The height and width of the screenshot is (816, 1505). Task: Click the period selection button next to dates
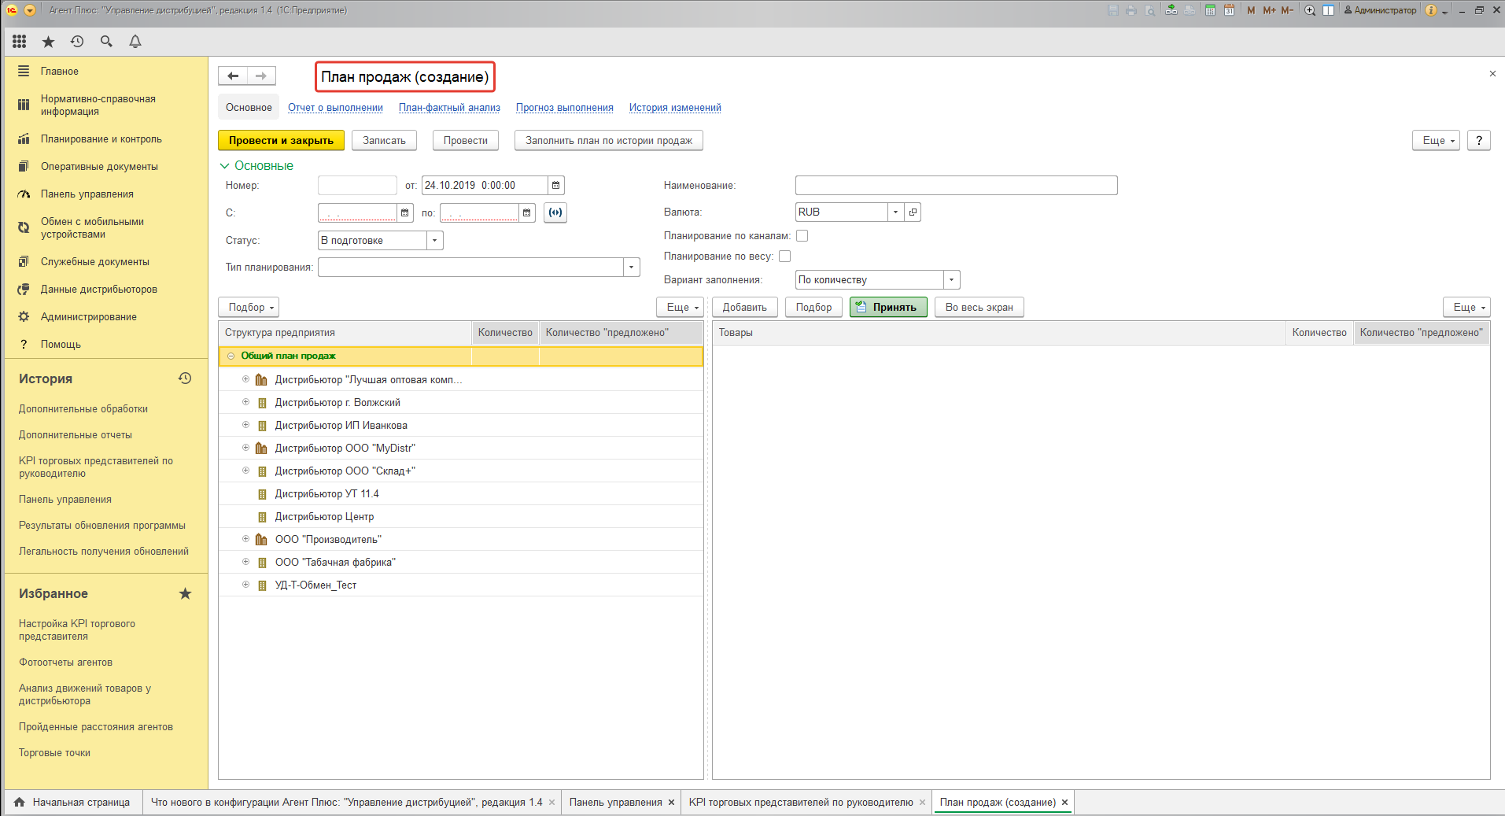pos(555,212)
